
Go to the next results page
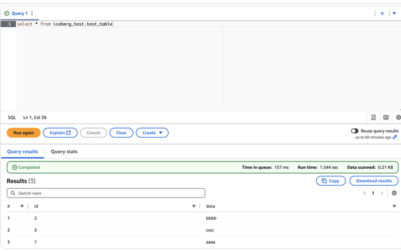pos(381,193)
